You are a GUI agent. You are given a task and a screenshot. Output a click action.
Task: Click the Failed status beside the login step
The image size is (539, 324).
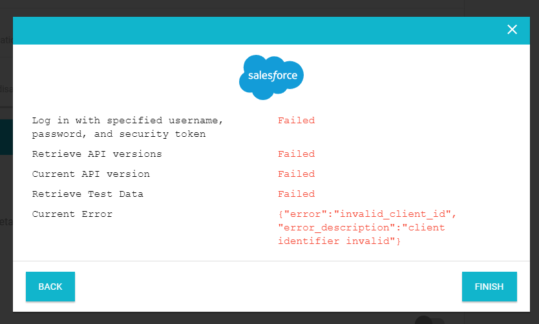[x=296, y=121]
